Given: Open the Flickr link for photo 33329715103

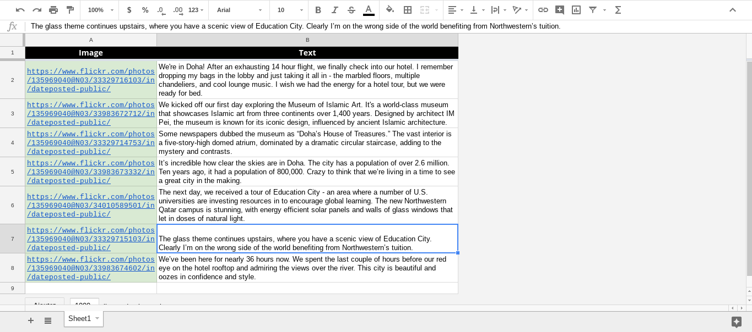Looking at the screenshot, I should [91, 239].
